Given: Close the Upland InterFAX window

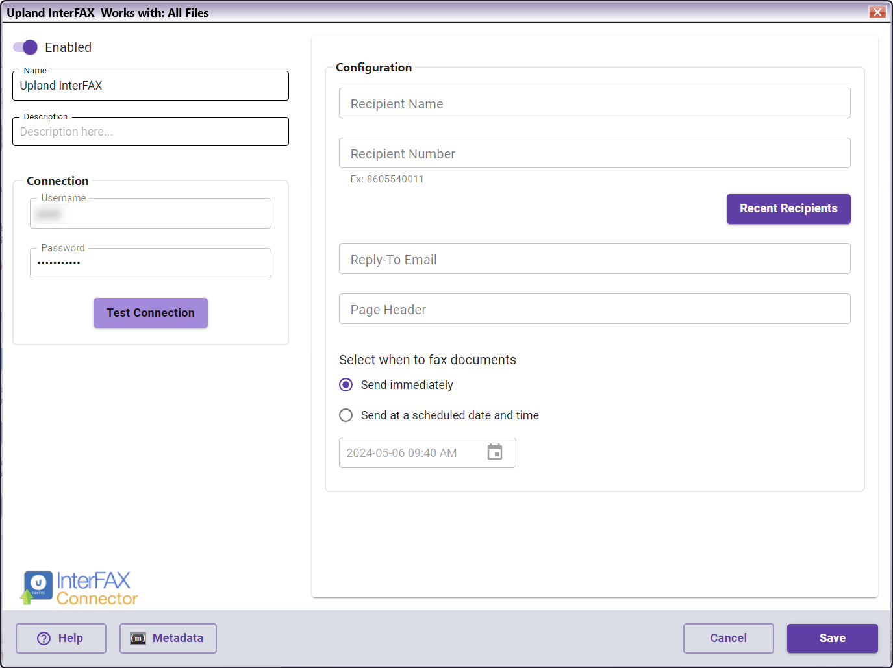Looking at the screenshot, I should 877,12.
